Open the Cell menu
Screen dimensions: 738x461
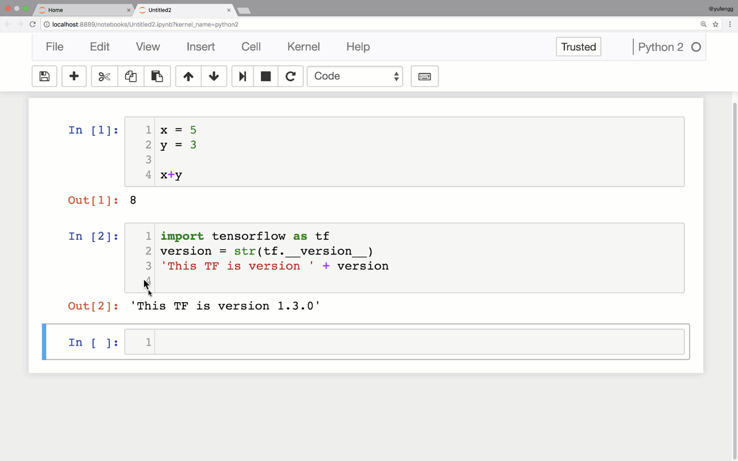click(251, 47)
